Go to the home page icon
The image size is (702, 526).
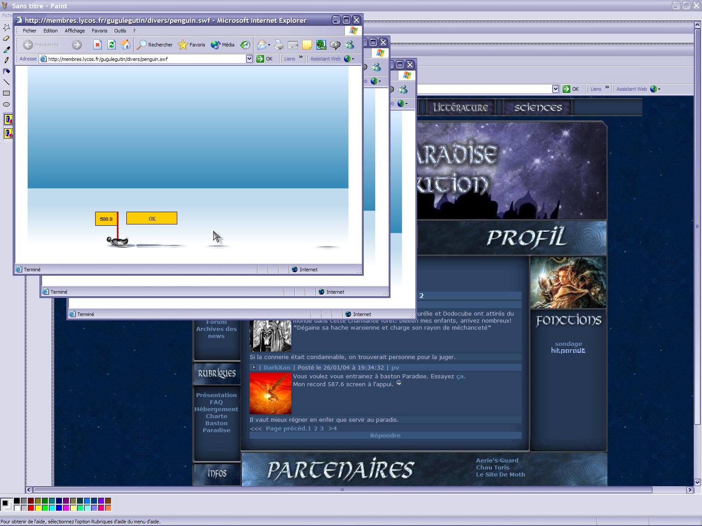125,45
